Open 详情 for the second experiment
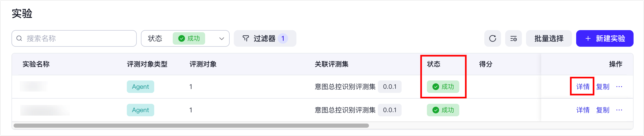The height and width of the screenshot is (136, 644). pos(583,110)
